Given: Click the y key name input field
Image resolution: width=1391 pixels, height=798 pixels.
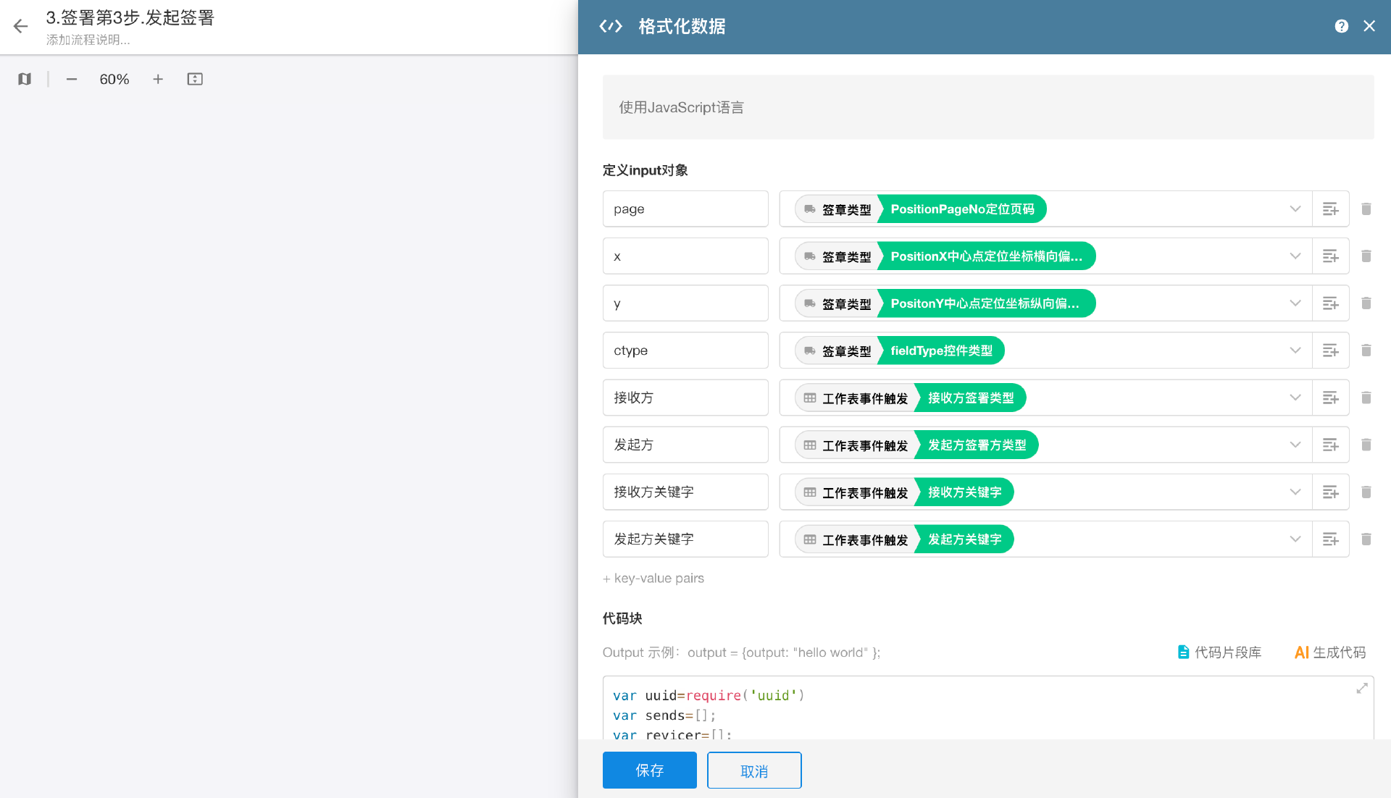Looking at the screenshot, I should coord(685,303).
